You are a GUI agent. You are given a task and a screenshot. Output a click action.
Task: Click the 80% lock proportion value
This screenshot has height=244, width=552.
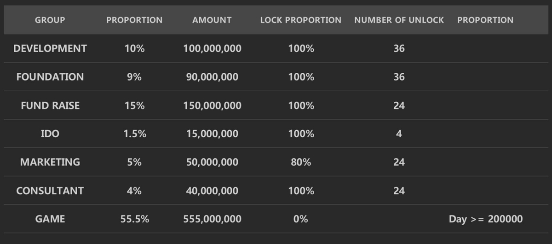click(301, 162)
